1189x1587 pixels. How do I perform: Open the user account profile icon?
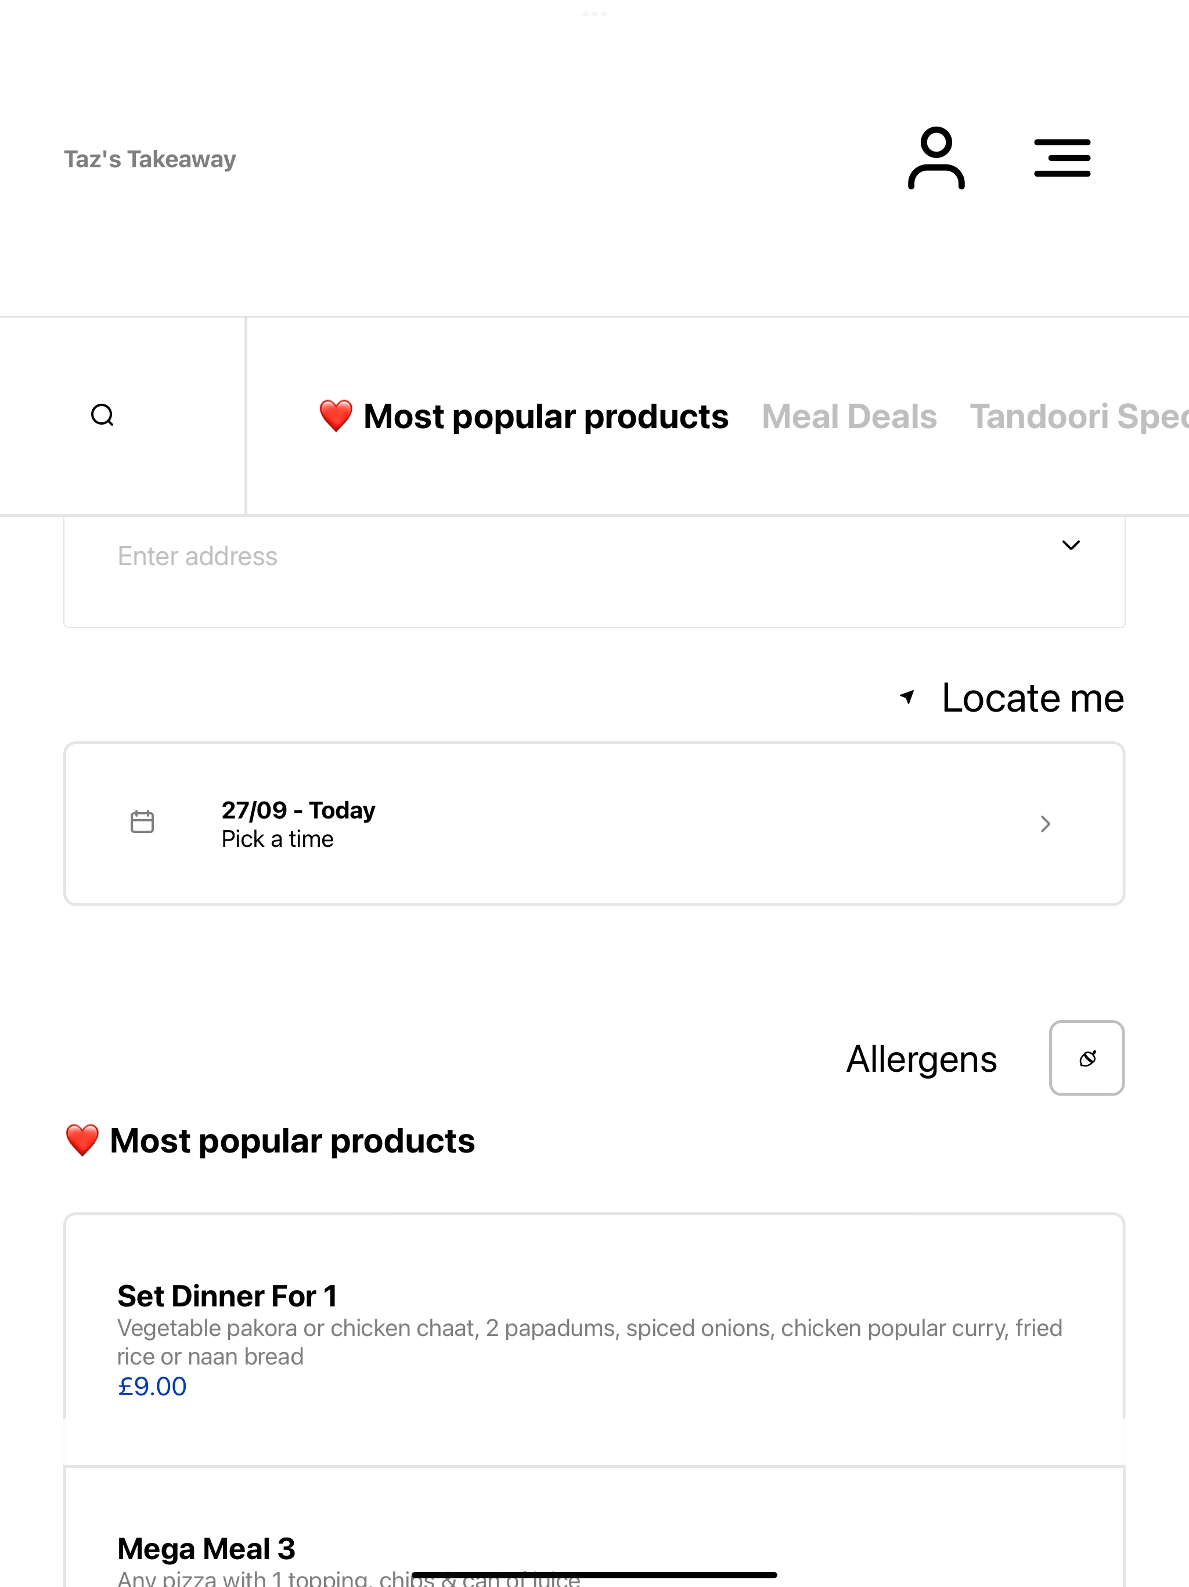pos(936,158)
